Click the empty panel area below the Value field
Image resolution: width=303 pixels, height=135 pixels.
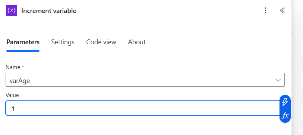143,126
